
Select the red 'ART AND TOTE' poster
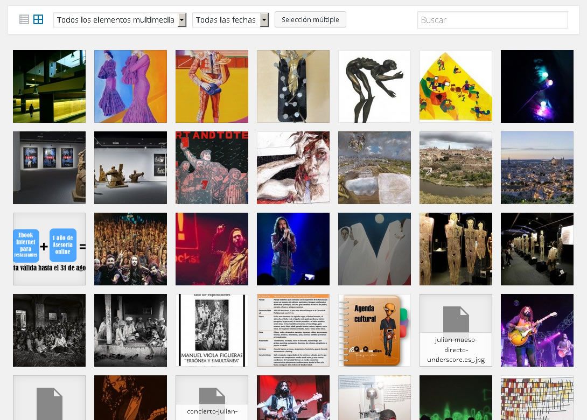pos(212,167)
